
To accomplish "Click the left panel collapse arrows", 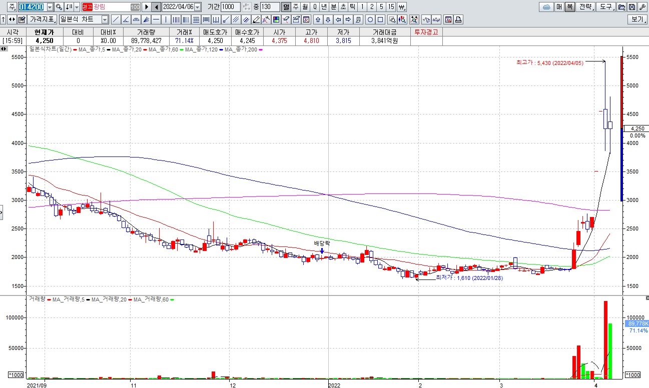I will 4,48.
